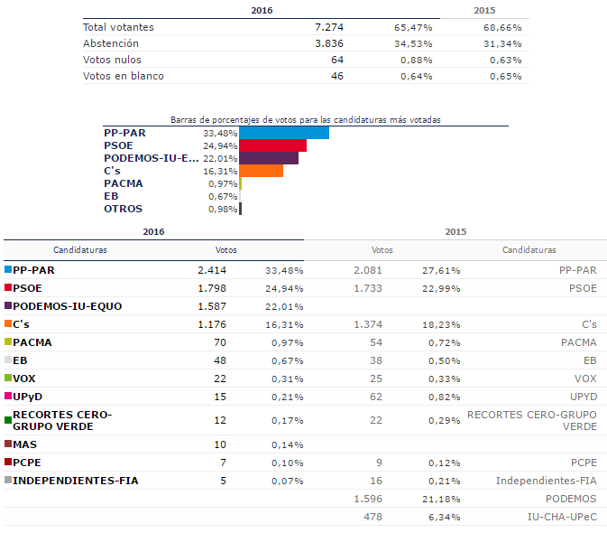Click the light gray EB color swatch
The image size is (607, 533).
click(x=8, y=360)
